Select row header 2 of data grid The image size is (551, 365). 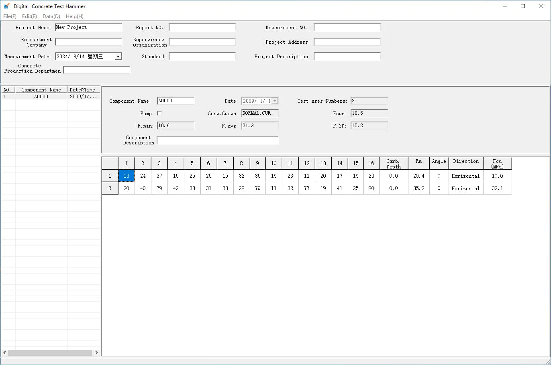tap(110, 188)
